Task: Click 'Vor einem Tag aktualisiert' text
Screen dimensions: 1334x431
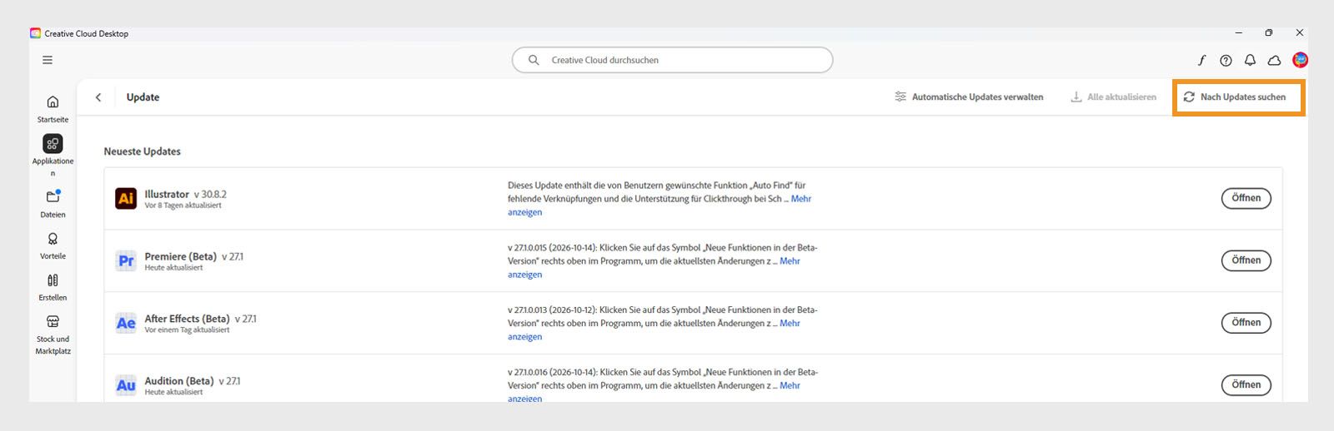Action: [x=187, y=330]
